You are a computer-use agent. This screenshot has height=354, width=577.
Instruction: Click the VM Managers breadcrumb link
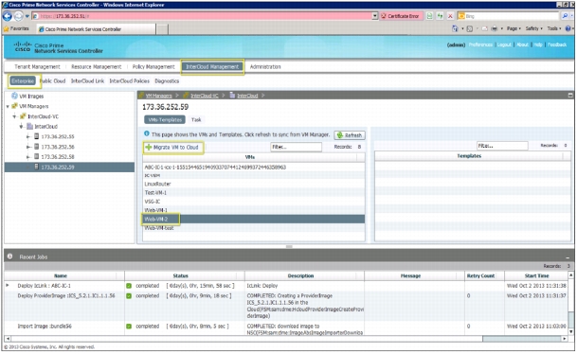click(x=158, y=96)
